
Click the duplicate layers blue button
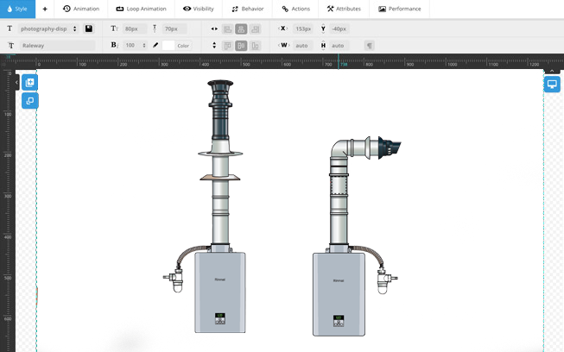pos(29,101)
